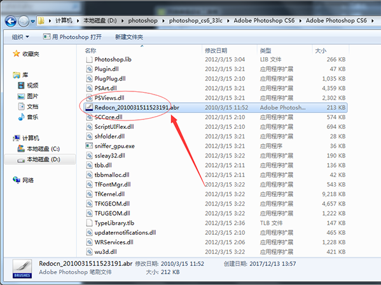Expand photoshop_cs6_33lc breadcrumb arrow

coord(228,21)
